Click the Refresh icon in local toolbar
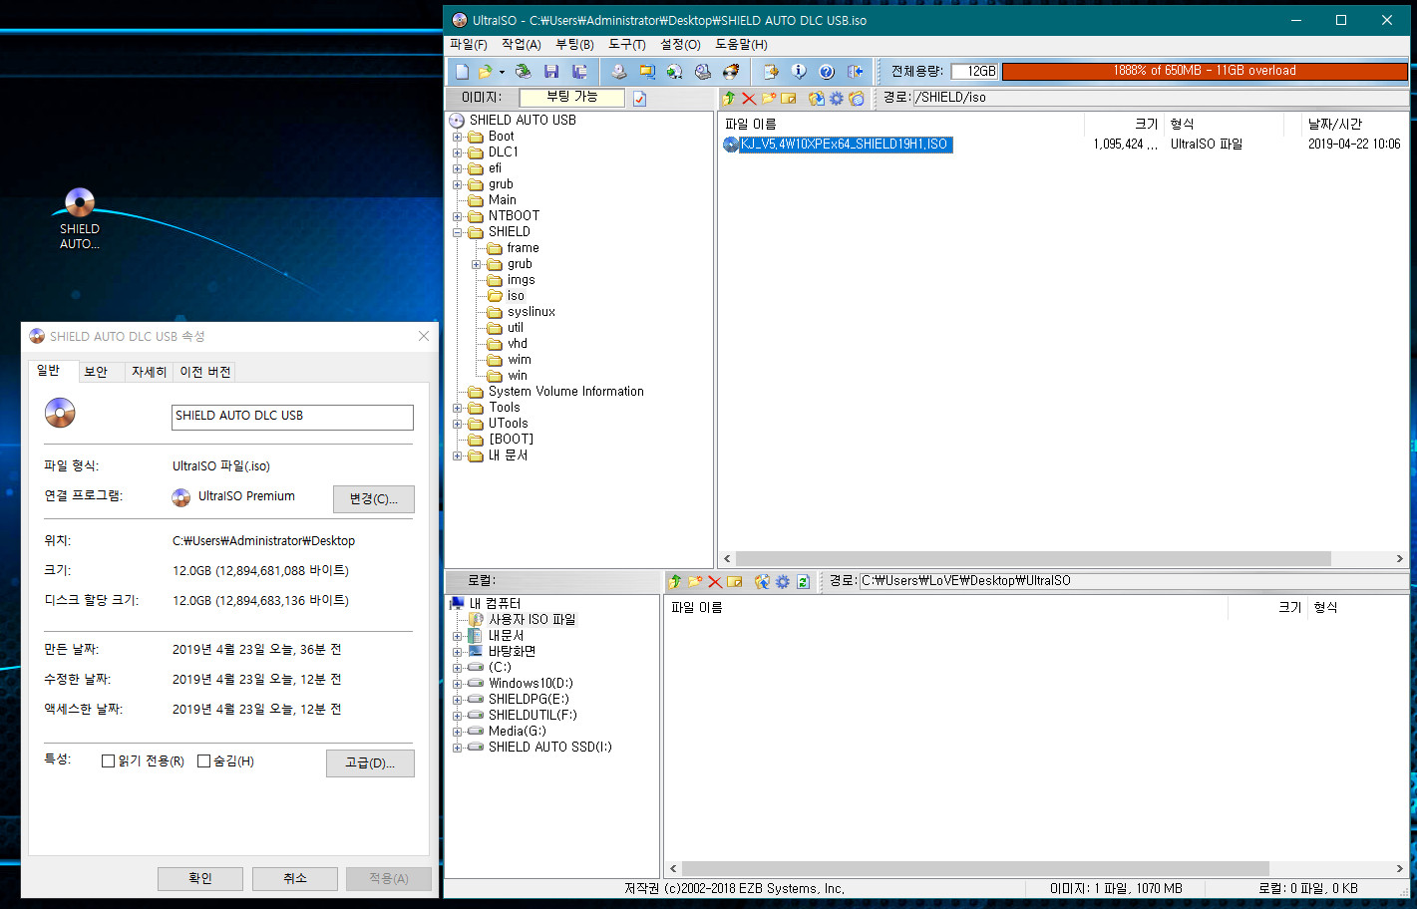 (803, 581)
